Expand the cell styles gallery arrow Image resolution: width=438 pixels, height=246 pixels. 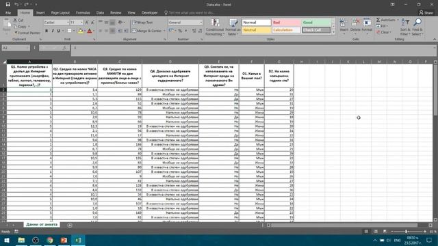[x=333, y=32]
